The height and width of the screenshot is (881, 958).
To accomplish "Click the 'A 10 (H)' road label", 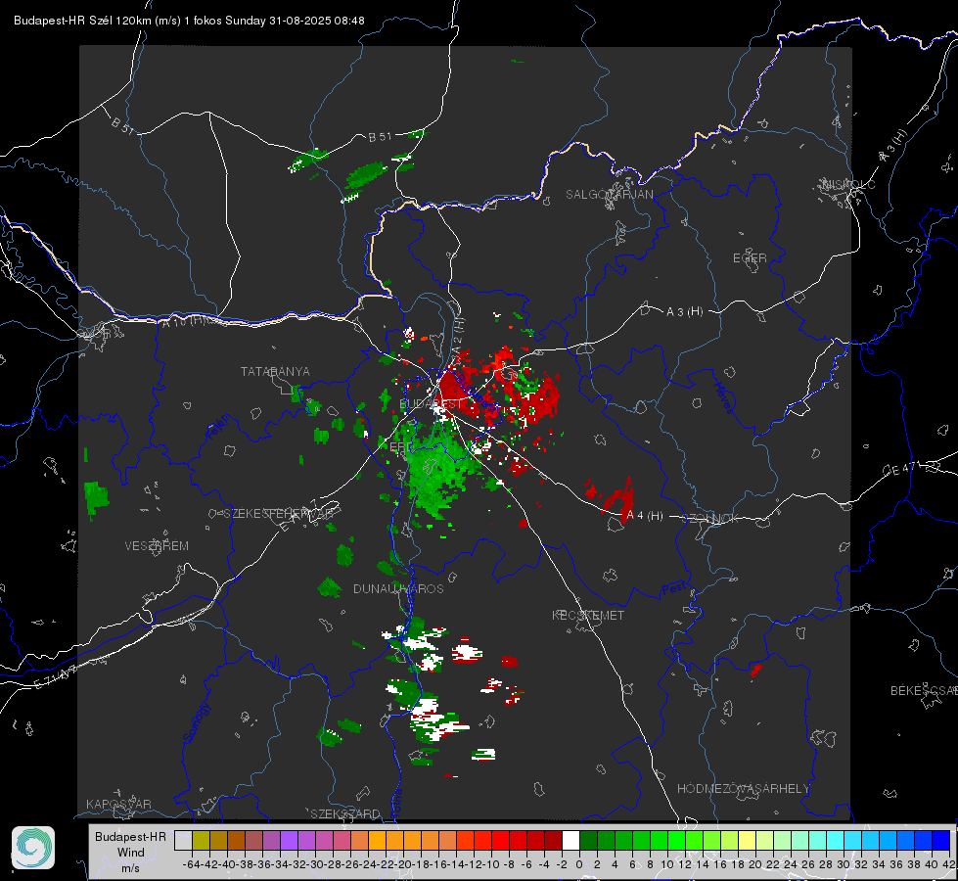I will pos(185,320).
